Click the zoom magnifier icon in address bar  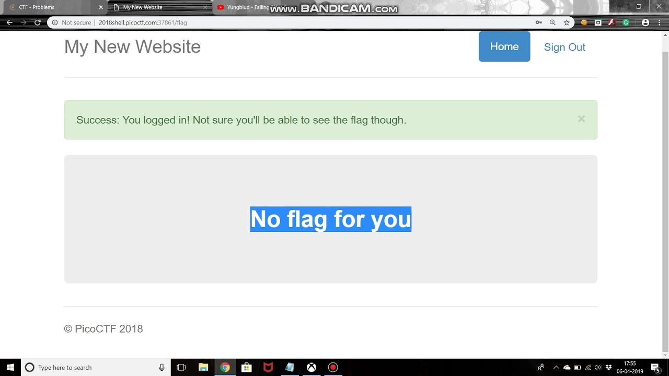(x=552, y=22)
